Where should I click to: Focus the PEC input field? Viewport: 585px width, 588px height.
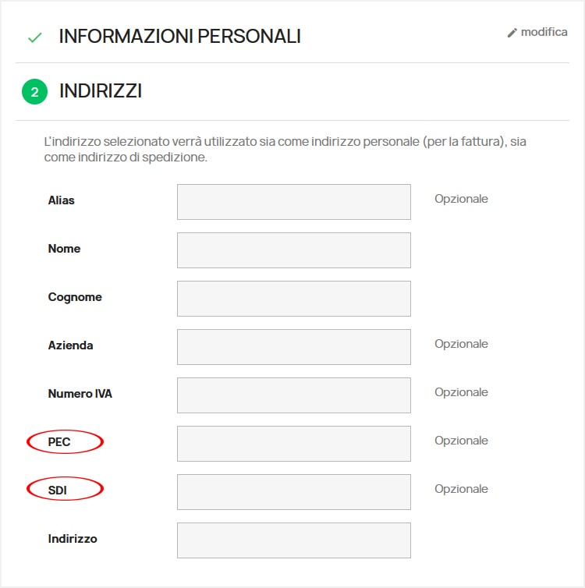pos(293,444)
